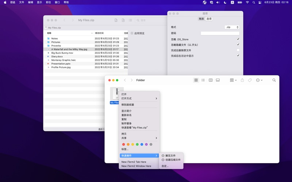This screenshot has height=182, width=292.
Task: Choose 移到废纸篓 from the context menu
Action: point(139,105)
